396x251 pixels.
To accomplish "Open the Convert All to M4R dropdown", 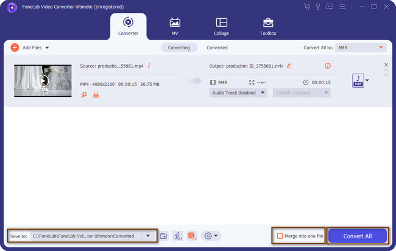I will tap(361, 48).
